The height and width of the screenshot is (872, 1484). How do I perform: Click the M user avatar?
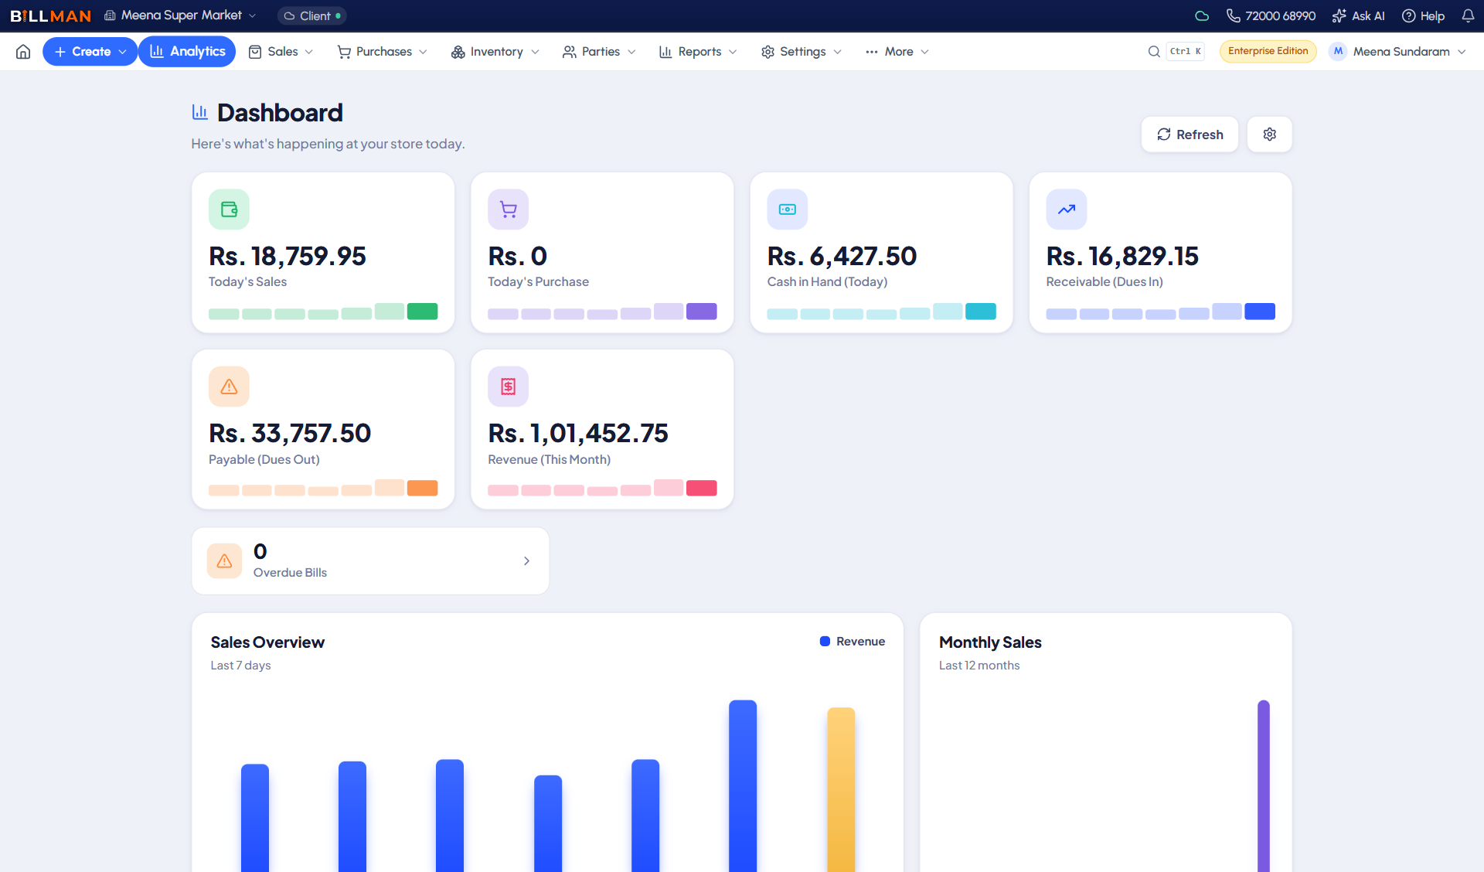coord(1338,52)
